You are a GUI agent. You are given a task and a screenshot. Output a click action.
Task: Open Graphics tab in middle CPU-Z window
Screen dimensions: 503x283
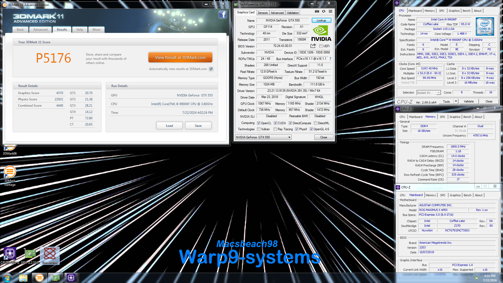[455, 117]
